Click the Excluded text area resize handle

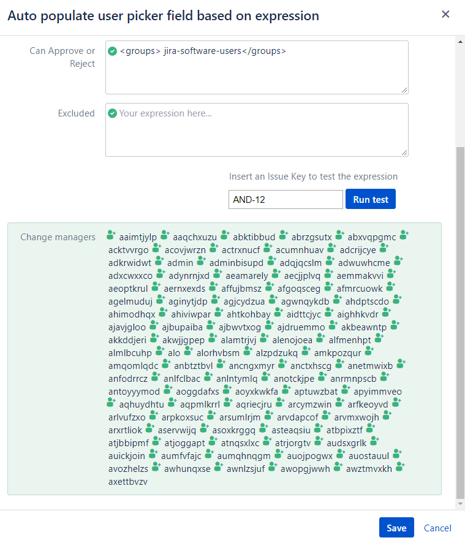click(404, 153)
